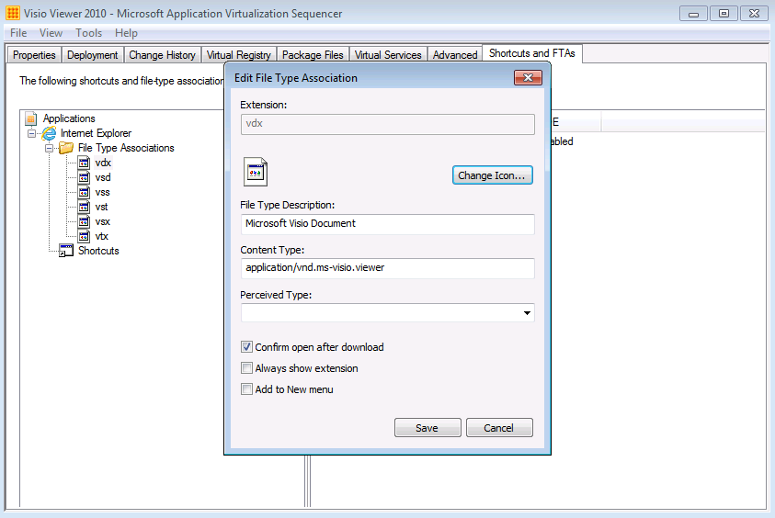Select the vst tree item label
The height and width of the screenshot is (518, 775).
[x=101, y=207]
